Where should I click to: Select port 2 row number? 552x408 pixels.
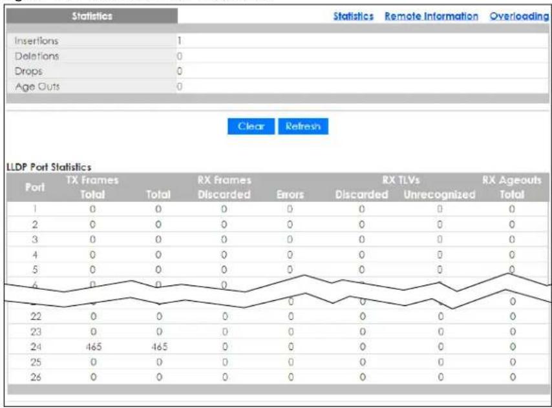coord(35,225)
